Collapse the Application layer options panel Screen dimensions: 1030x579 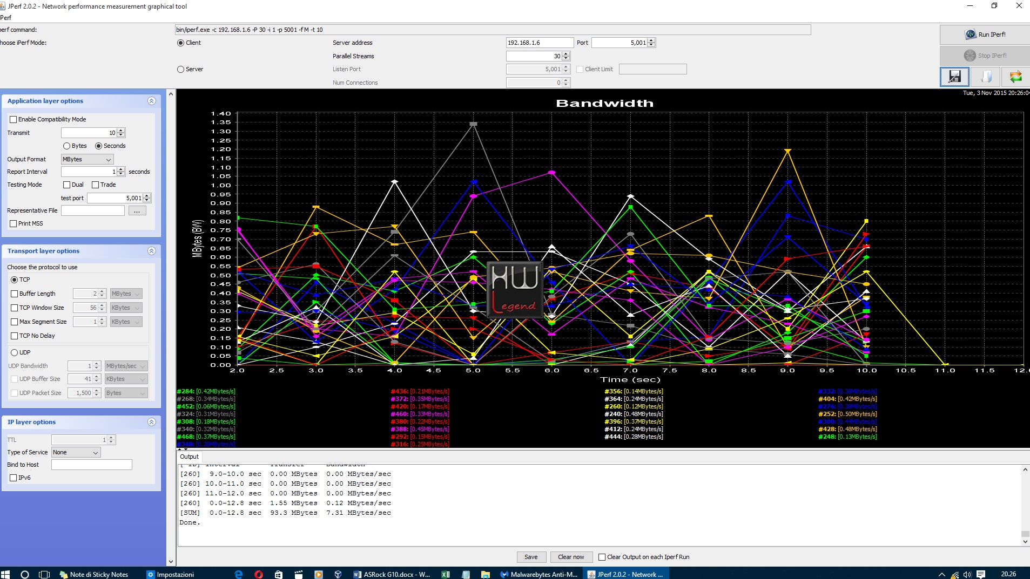tap(152, 101)
